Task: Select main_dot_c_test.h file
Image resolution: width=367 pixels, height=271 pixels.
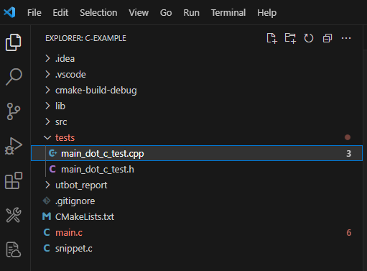Action: pyautogui.click(x=197, y=169)
